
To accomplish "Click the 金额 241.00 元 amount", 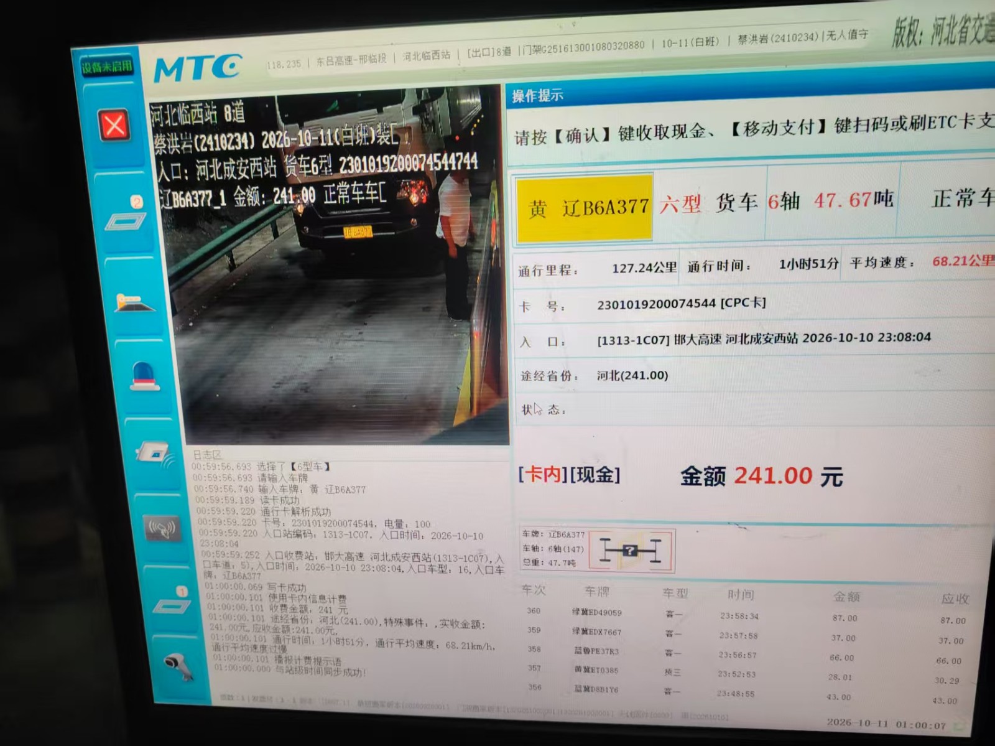I will point(762,476).
